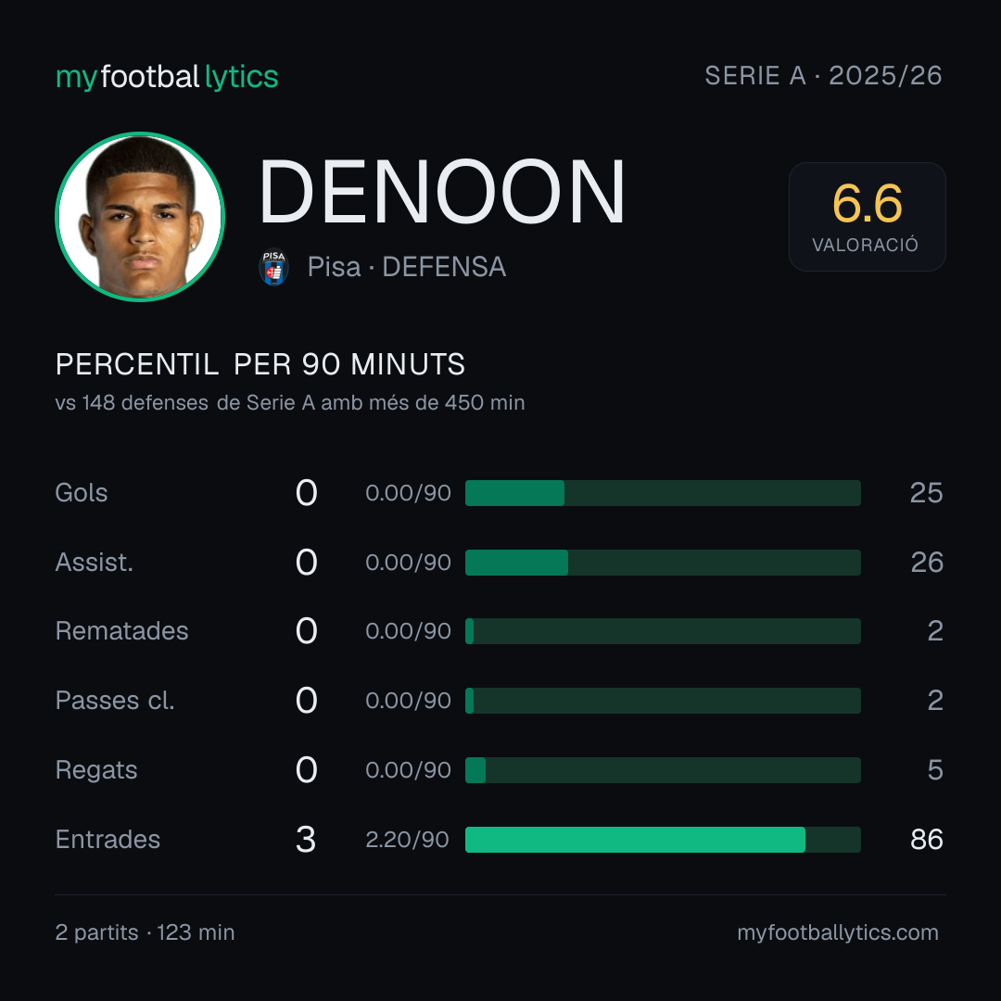Select the Assist. percentile bar
This screenshot has width=1001, height=1001.
coord(663,563)
